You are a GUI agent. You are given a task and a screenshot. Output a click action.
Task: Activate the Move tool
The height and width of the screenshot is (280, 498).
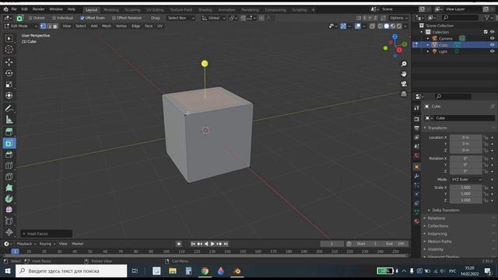[x=9, y=62]
